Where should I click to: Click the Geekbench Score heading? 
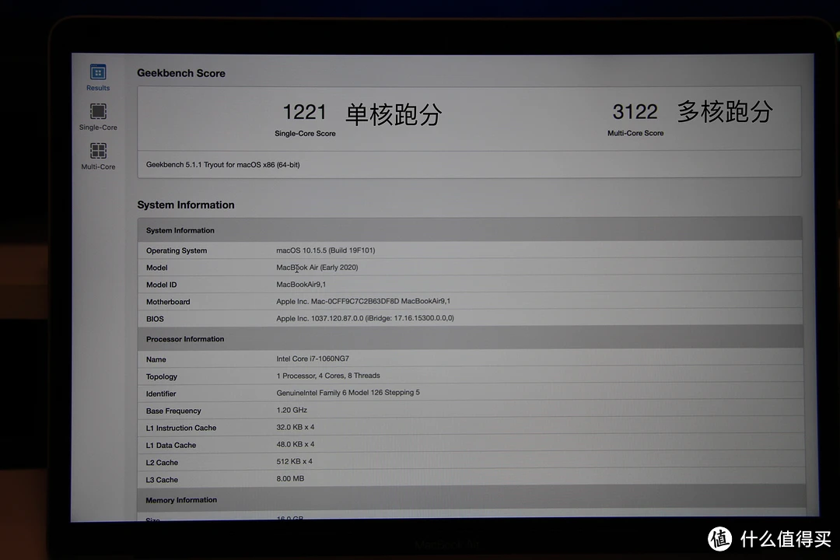[x=181, y=73]
